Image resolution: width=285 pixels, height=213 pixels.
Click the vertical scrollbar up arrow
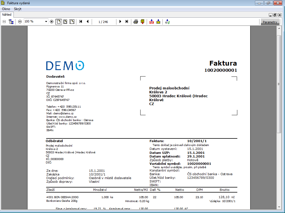pyautogui.click(x=279, y=28)
